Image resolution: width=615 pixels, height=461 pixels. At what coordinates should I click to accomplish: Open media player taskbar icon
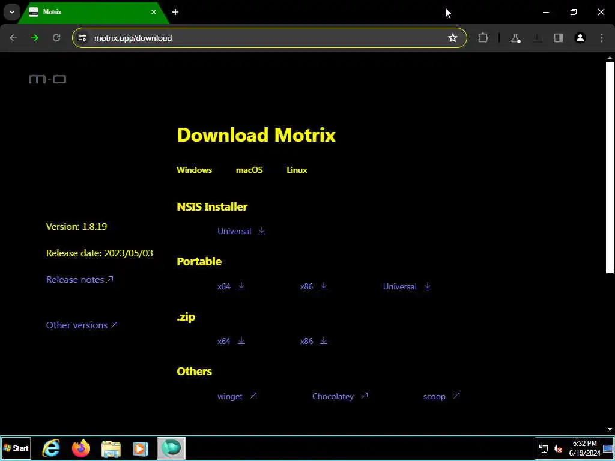[141, 448]
